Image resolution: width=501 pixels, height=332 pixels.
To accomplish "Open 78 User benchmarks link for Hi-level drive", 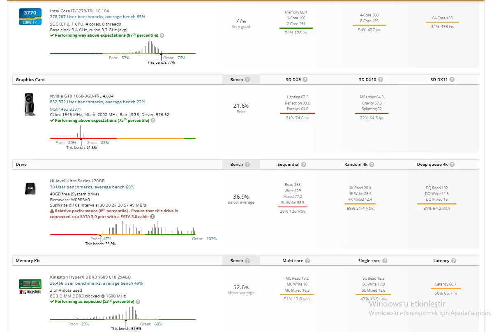I will pos(92,187).
